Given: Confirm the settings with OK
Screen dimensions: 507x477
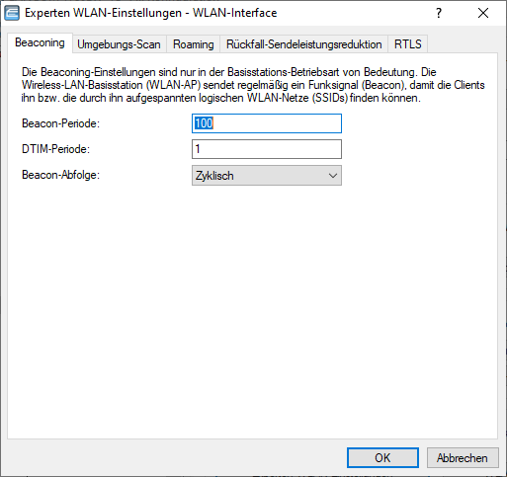Looking at the screenshot, I should coord(382,457).
